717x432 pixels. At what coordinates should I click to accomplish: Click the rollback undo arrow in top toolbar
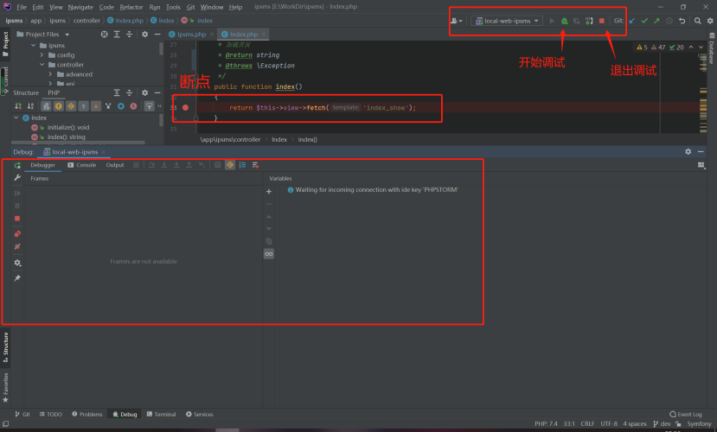tap(682, 21)
